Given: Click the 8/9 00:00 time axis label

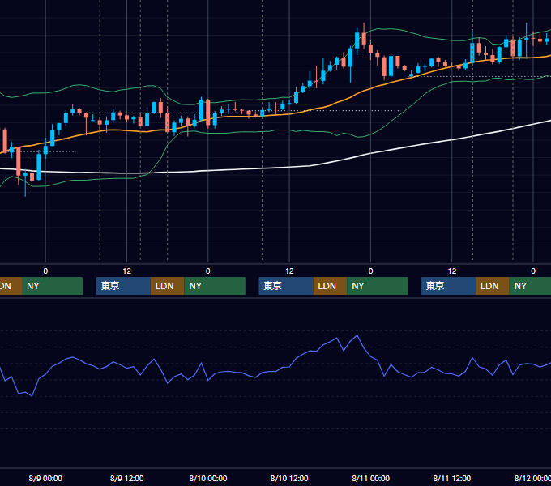Looking at the screenshot, I should point(45,478).
